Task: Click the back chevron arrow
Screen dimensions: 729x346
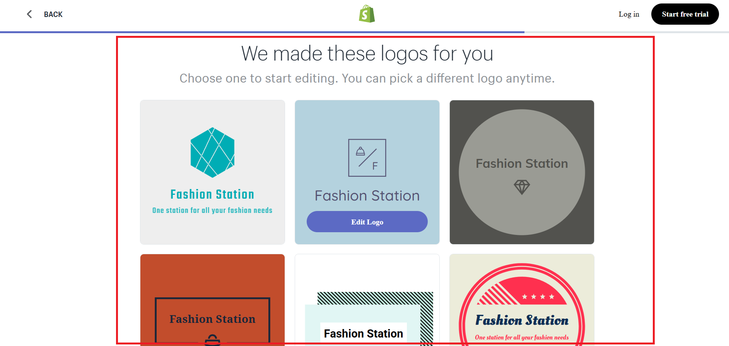Action: [x=29, y=14]
